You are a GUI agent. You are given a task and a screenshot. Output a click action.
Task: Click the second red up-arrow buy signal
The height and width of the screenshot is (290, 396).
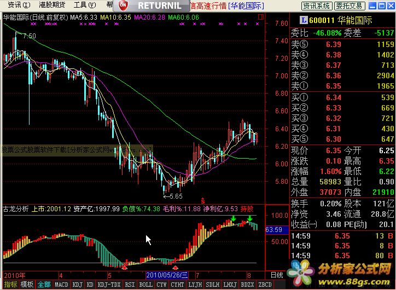point(175,267)
